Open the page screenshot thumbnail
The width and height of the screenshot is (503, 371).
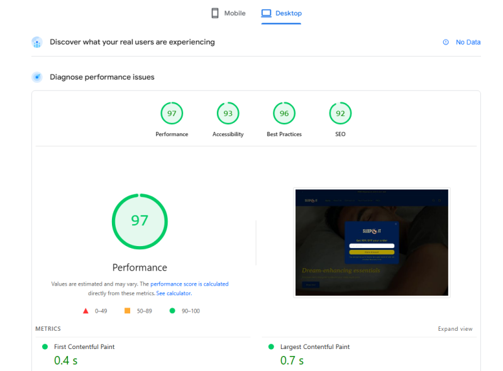coord(372,242)
